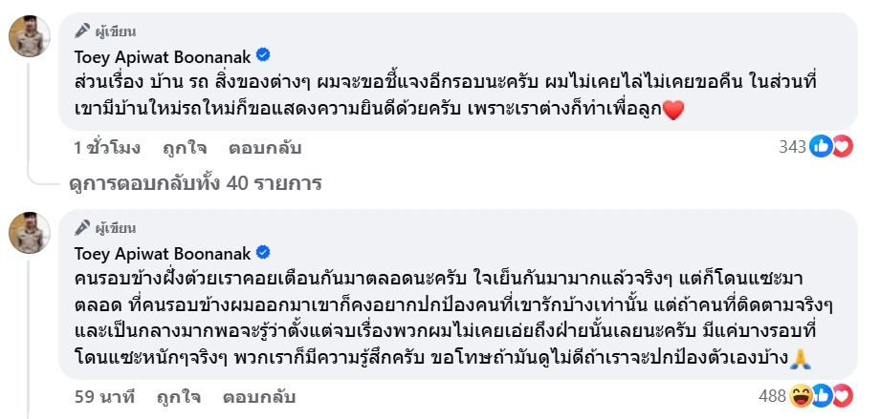Viewport: 880px width, 419px height.
Task: Reply to the first comment via ตอบกลับ
Action: click(x=265, y=148)
